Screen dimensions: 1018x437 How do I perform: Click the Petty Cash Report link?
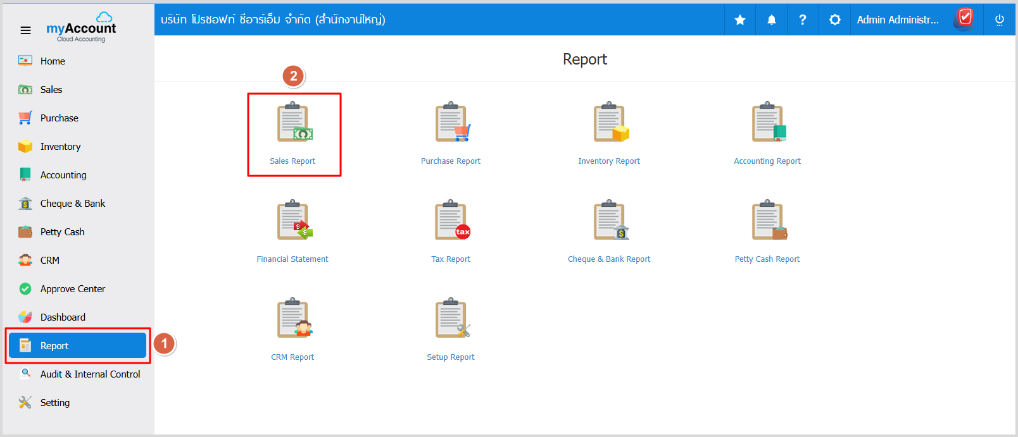point(767,259)
